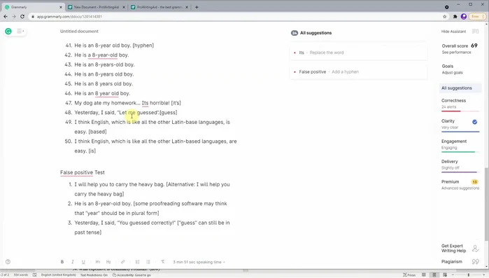
Task: Set Heading 2 style
Action: 108,262
